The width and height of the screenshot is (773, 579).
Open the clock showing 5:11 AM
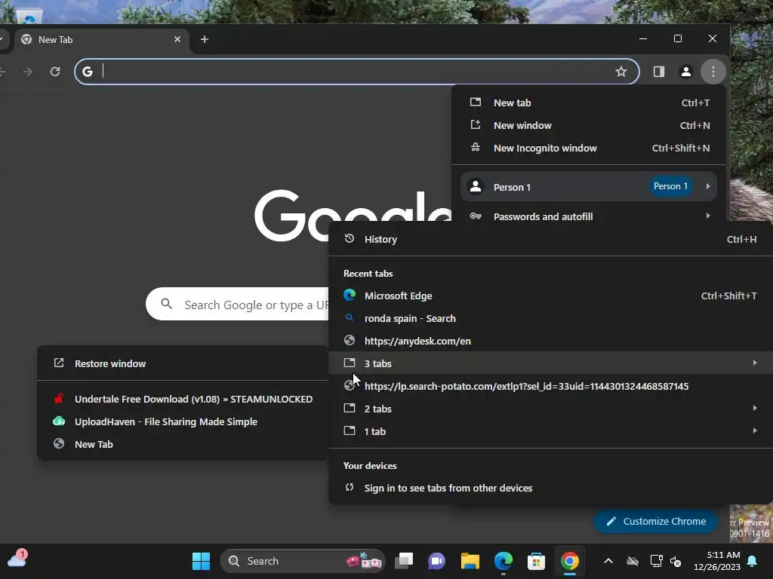tap(717, 561)
